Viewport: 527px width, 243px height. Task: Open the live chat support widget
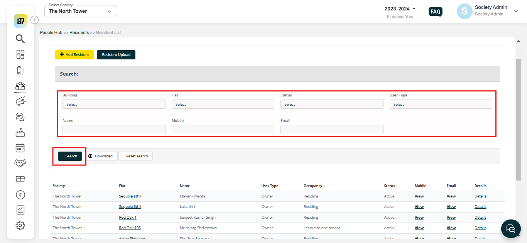pos(511,229)
